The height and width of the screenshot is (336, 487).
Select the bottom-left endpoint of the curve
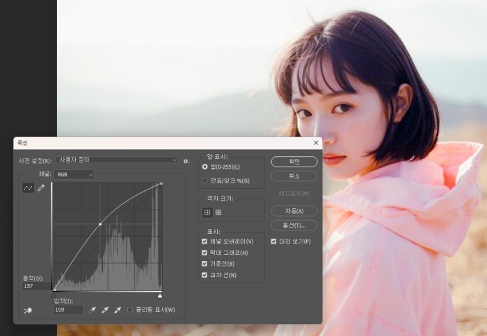[55, 290]
